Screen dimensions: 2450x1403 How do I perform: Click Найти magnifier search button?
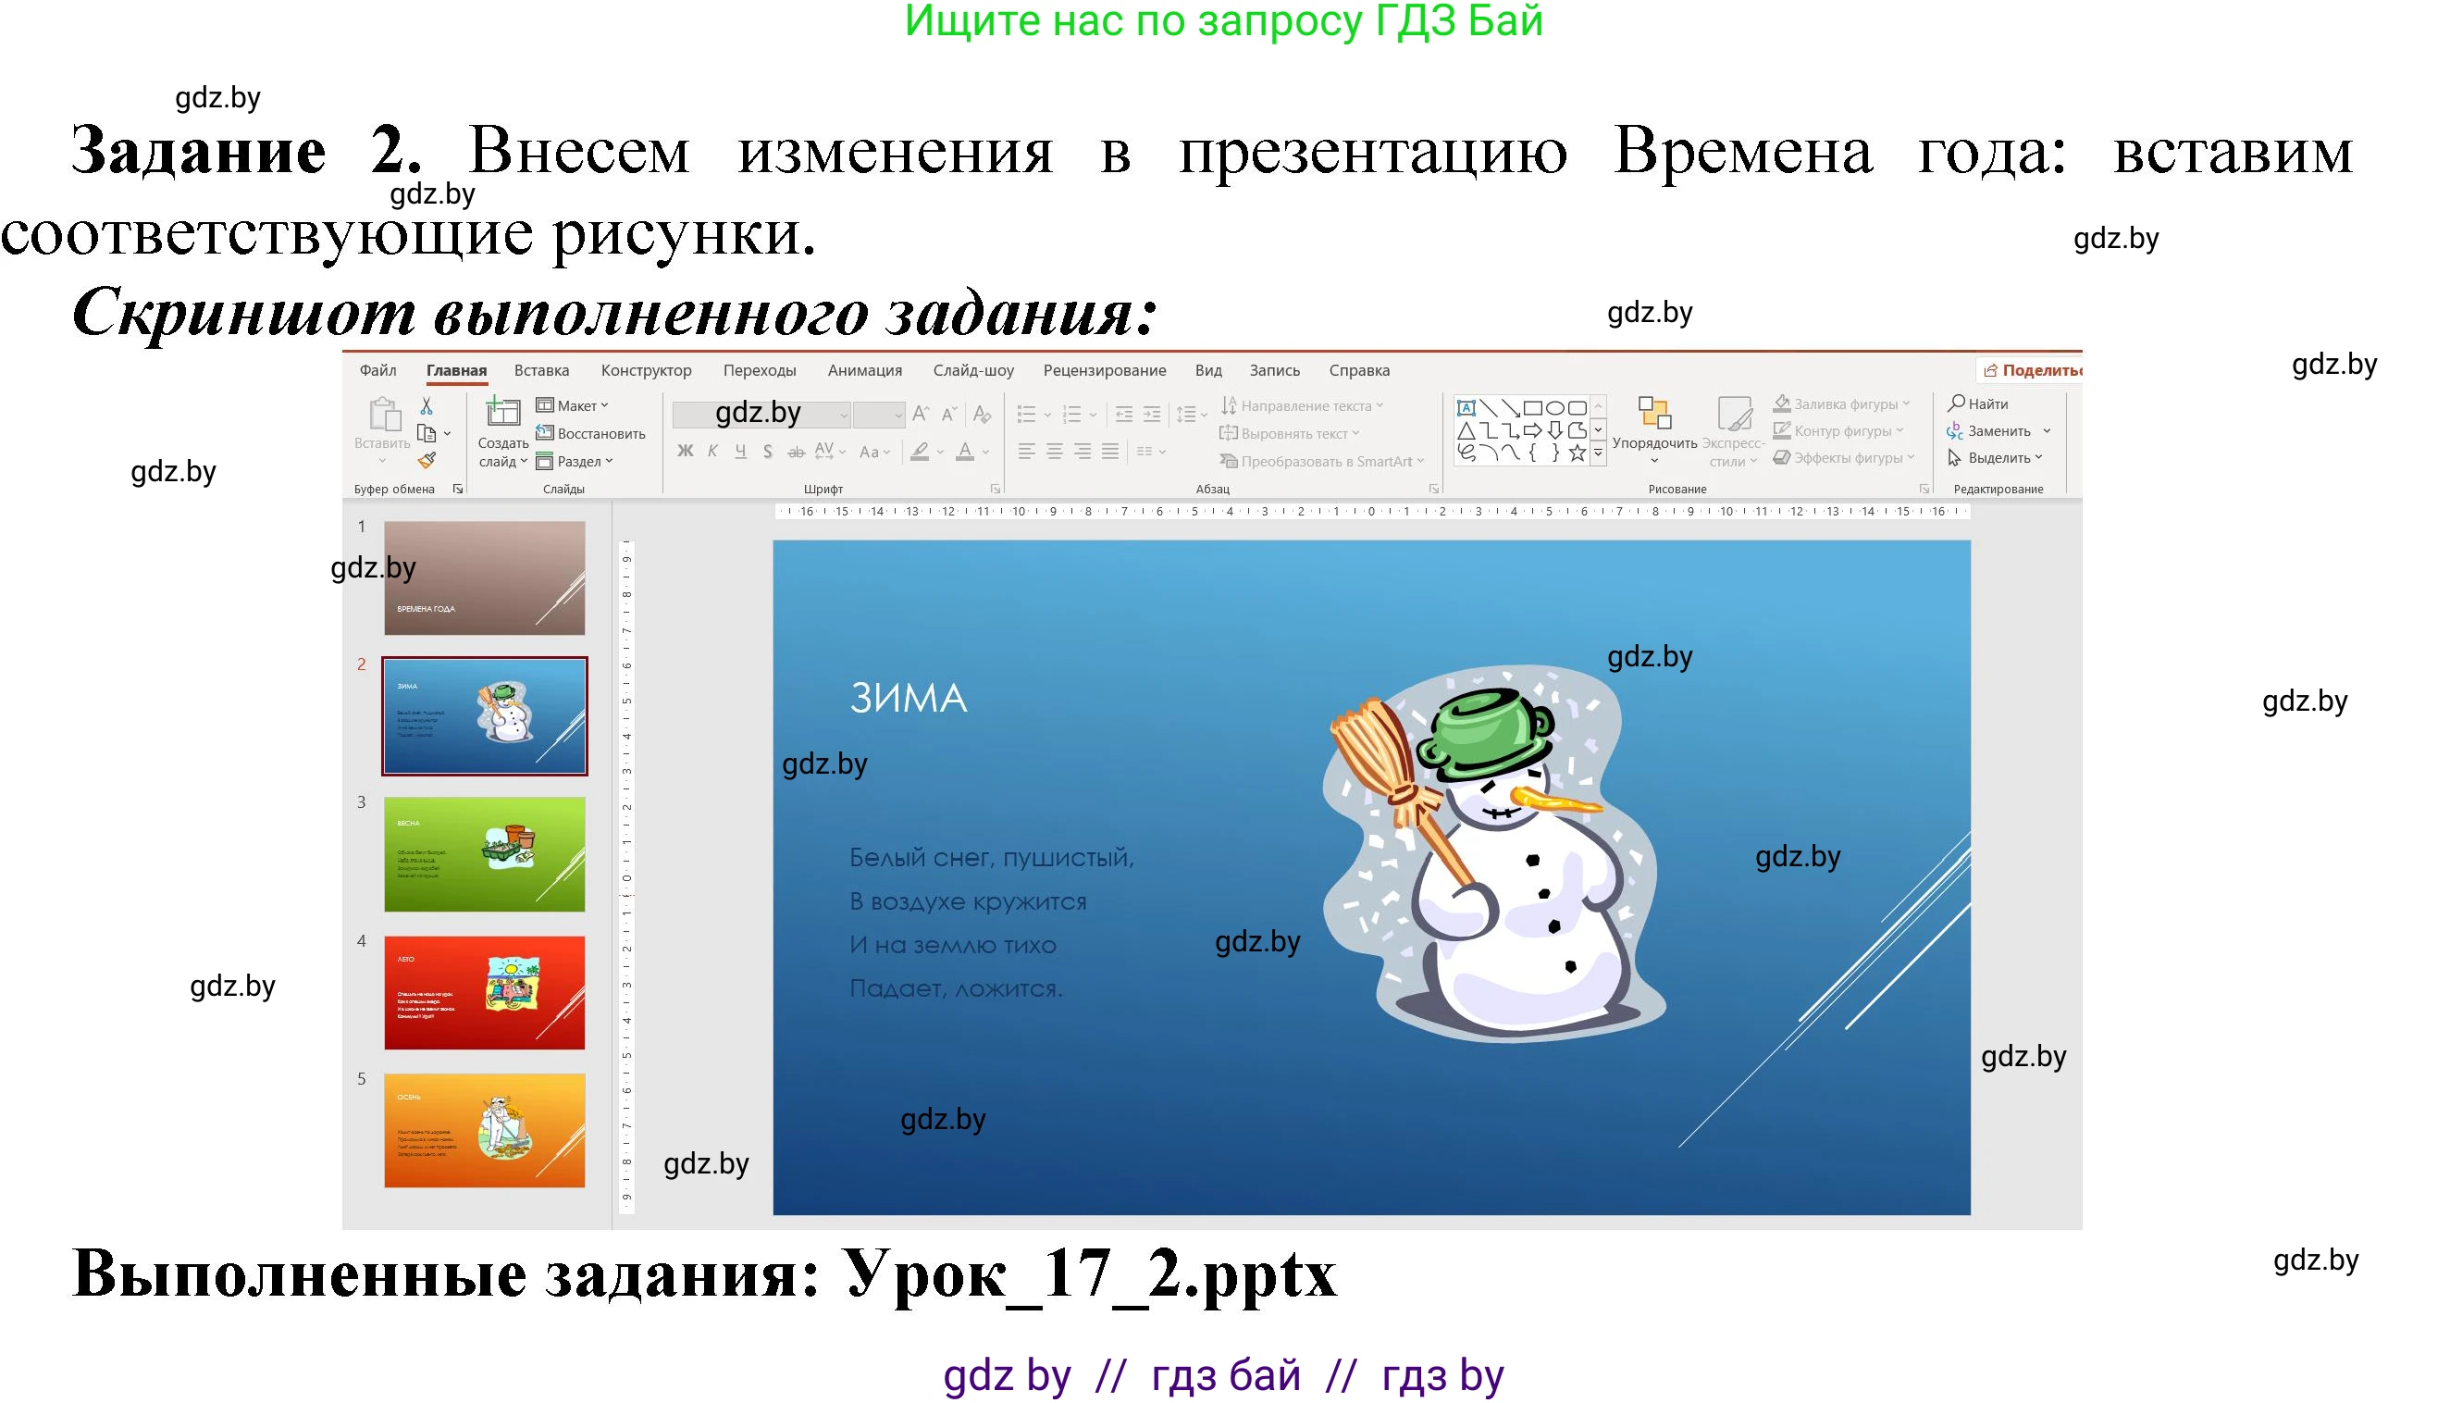1978,404
